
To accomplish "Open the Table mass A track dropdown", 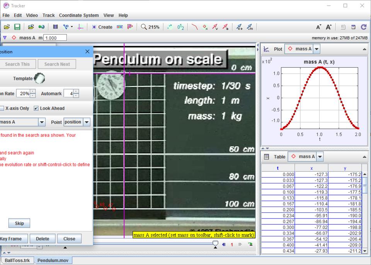I will pyautogui.click(x=320, y=157).
